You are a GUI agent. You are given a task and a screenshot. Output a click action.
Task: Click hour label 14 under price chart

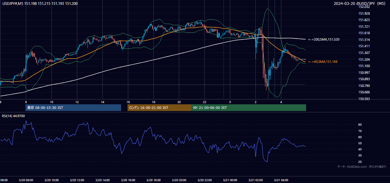pos(103,102)
